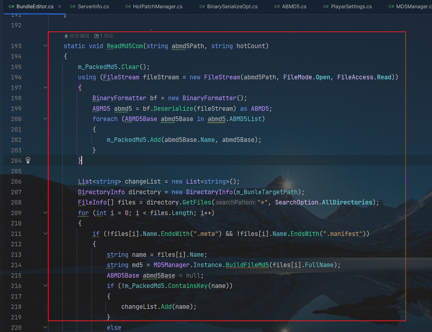Collapse the foreach loop at line 200
This screenshot has width=432, height=332.
(x=45, y=119)
